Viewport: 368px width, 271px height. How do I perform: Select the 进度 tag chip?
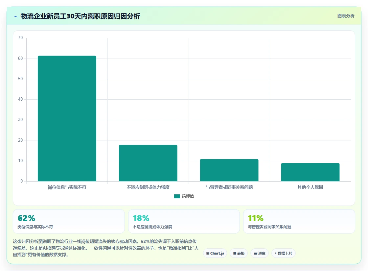(x=260, y=253)
